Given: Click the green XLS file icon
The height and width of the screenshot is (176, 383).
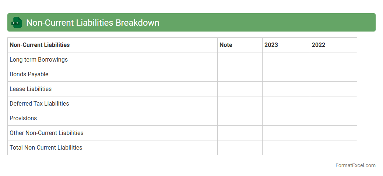Looking at the screenshot, I should tap(17, 23).
